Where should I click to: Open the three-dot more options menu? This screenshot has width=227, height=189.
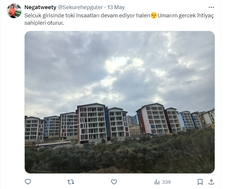click(x=211, y=7)
